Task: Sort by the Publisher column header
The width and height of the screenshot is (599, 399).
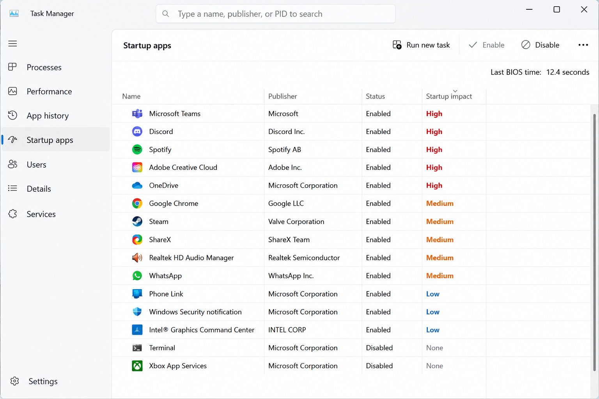Action: [313, 96]
